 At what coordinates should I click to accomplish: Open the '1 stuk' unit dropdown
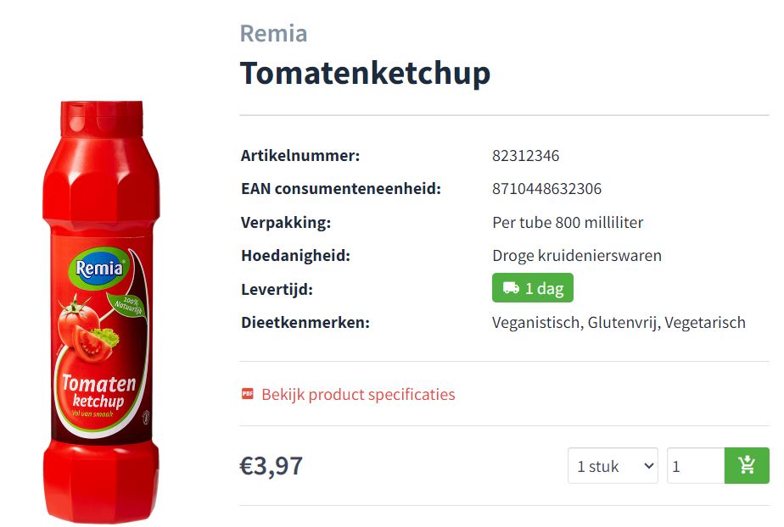point(613,466)
